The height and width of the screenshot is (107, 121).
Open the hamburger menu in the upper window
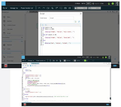click(x=3, y=3)
